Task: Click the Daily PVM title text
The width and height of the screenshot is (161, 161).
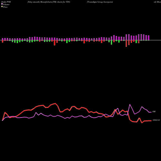Action: [6, 2]
